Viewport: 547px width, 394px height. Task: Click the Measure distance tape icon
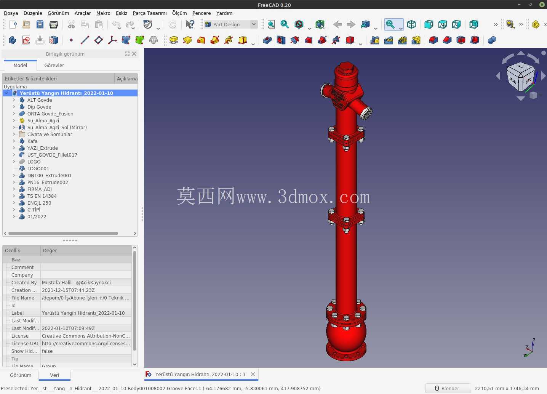(x=510, y=25)
